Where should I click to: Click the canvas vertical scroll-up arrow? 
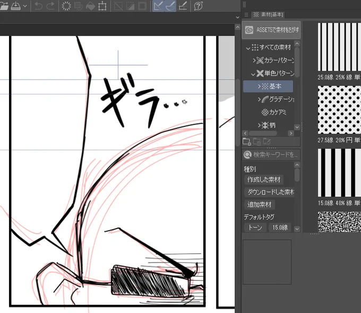[238, 27]
